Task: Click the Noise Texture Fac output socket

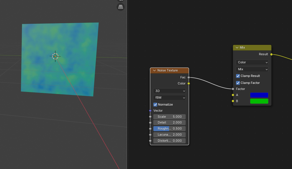Action: pyautogui.click(x=189, y=77)
